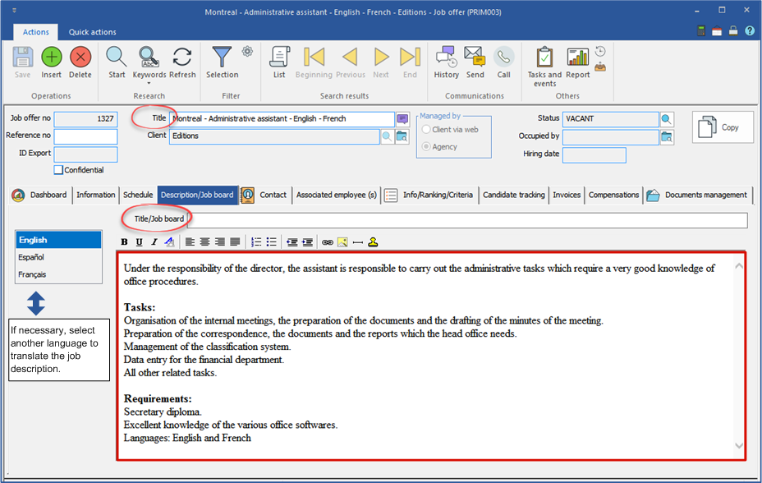Open the Report chart icon
This screenshot has width=762, height=483.
(578, 57)
